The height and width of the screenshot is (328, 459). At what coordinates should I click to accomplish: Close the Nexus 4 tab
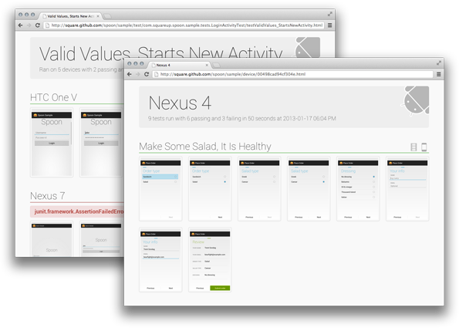click(207, 65)
